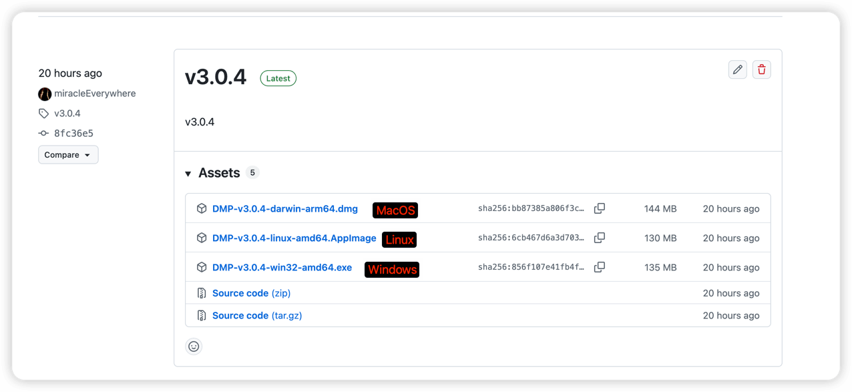Viewport: 852px width, 392px height.
Task: Download Source code (tar.gz)
Action: point(256,315)
